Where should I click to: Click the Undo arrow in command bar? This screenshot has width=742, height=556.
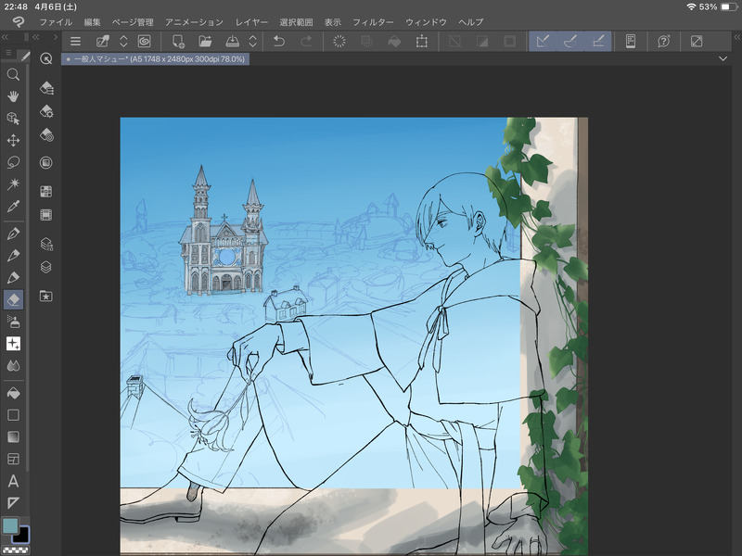click(279, 41)
